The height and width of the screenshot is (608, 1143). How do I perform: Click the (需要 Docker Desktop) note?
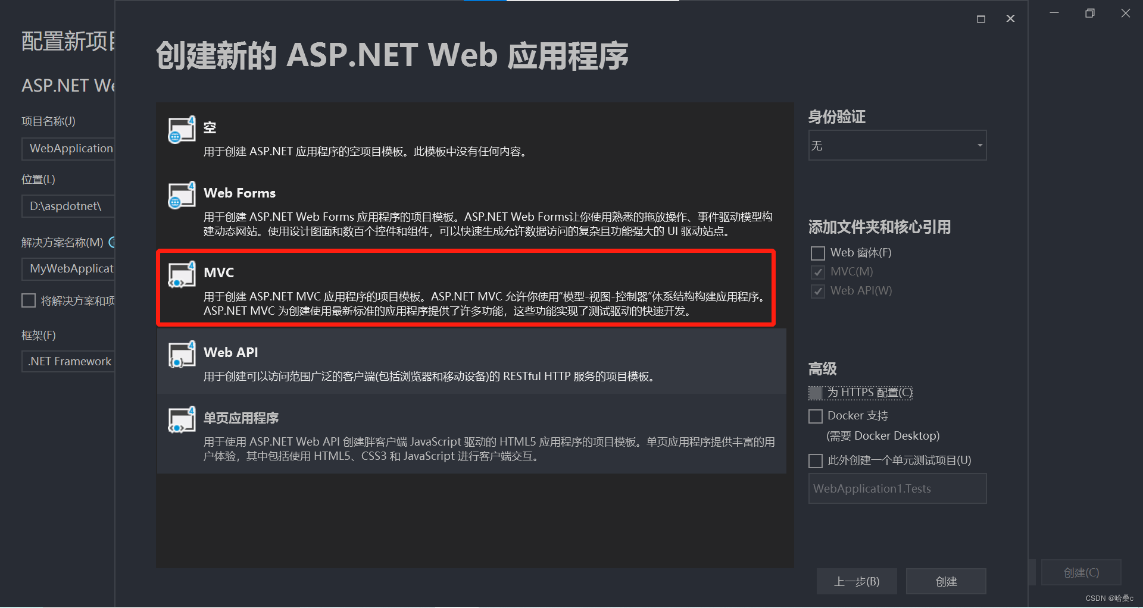tap(883, 436)
